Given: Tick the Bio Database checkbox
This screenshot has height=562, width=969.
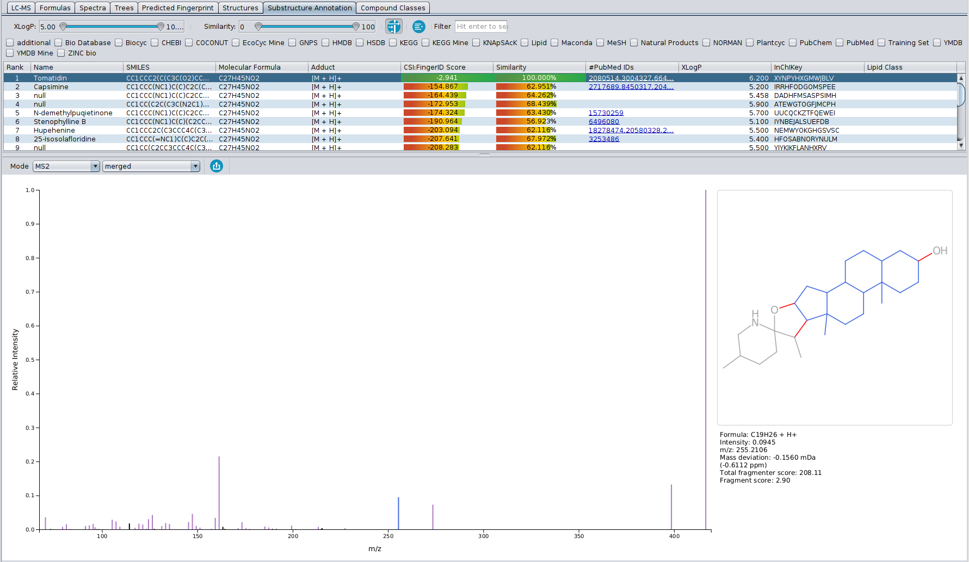Looking at the screenshot, I should pos(58,42).
